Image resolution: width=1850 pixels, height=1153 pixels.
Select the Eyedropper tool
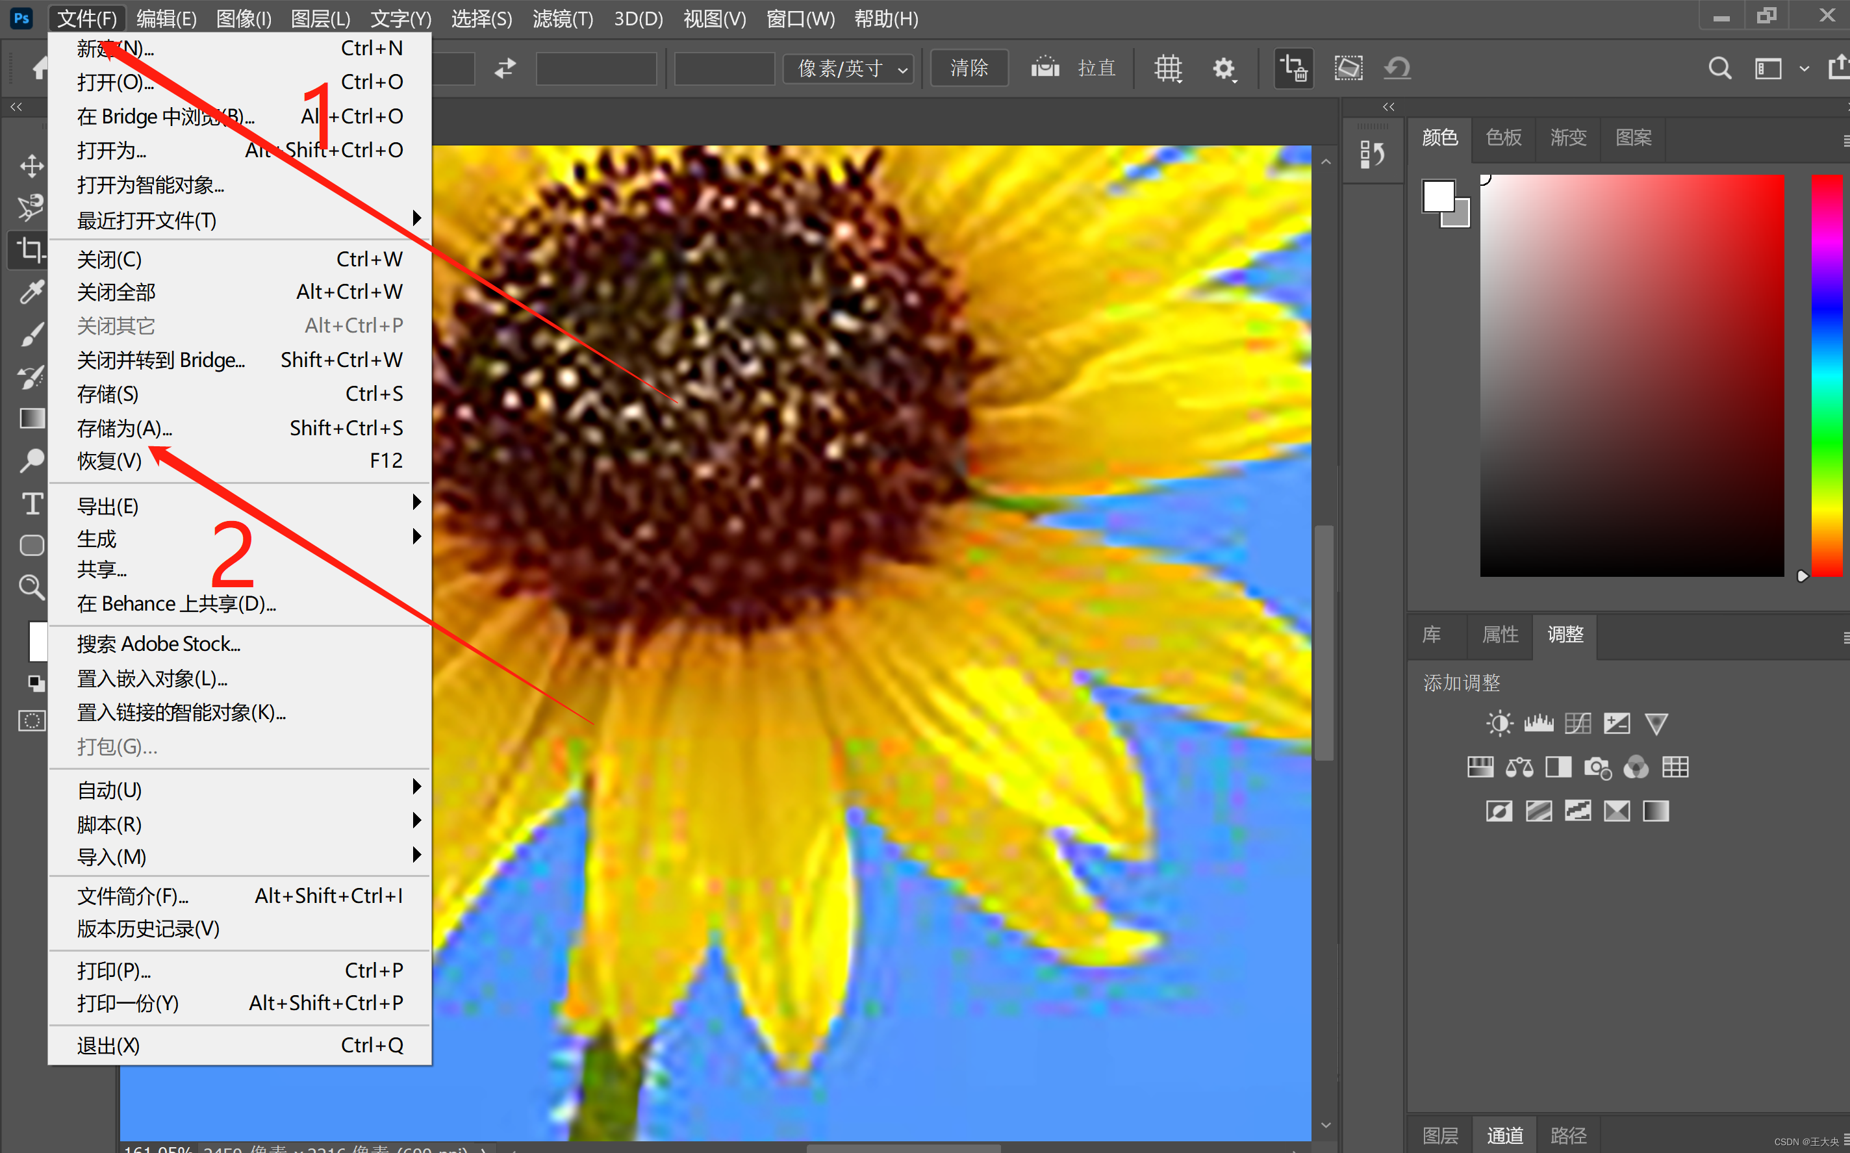point(31,292)
